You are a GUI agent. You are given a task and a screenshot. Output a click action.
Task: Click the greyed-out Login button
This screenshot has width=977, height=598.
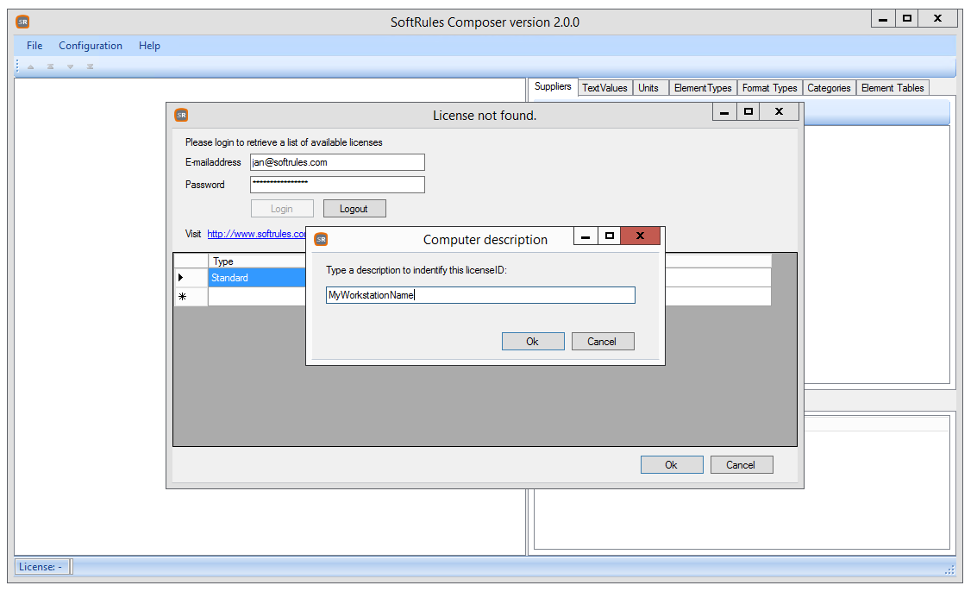282,208
